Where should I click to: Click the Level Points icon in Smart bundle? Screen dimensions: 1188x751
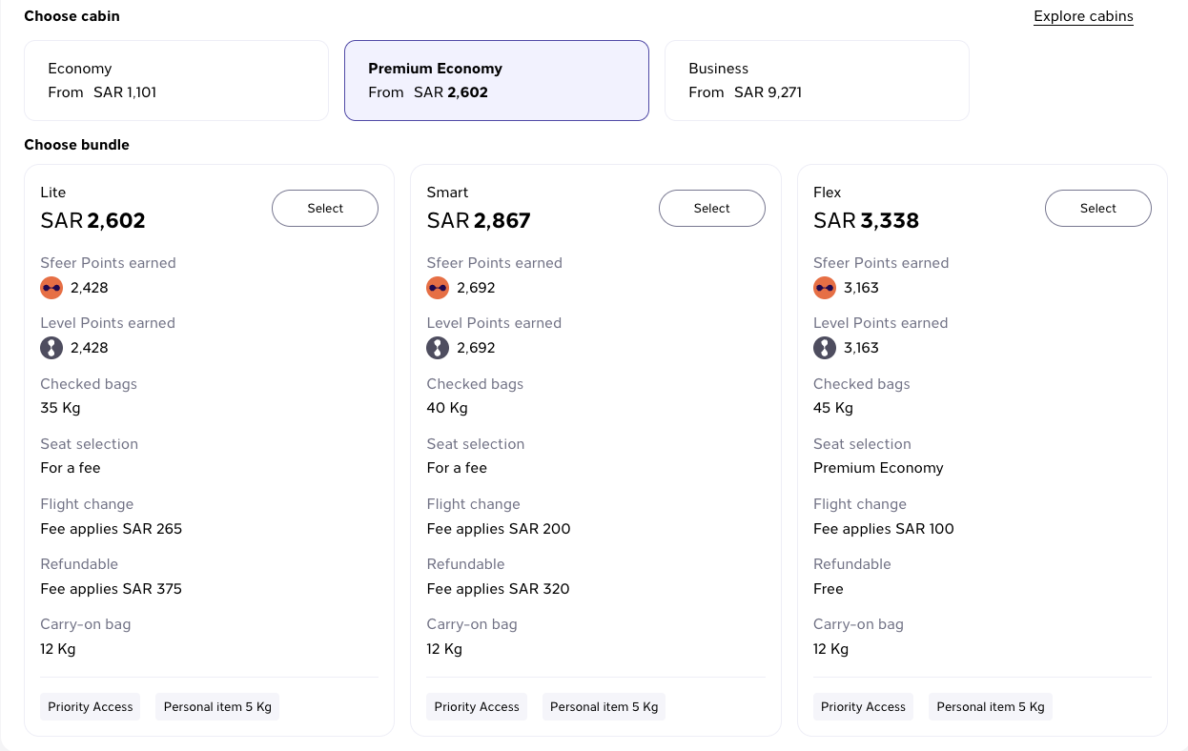coord(438,348)
